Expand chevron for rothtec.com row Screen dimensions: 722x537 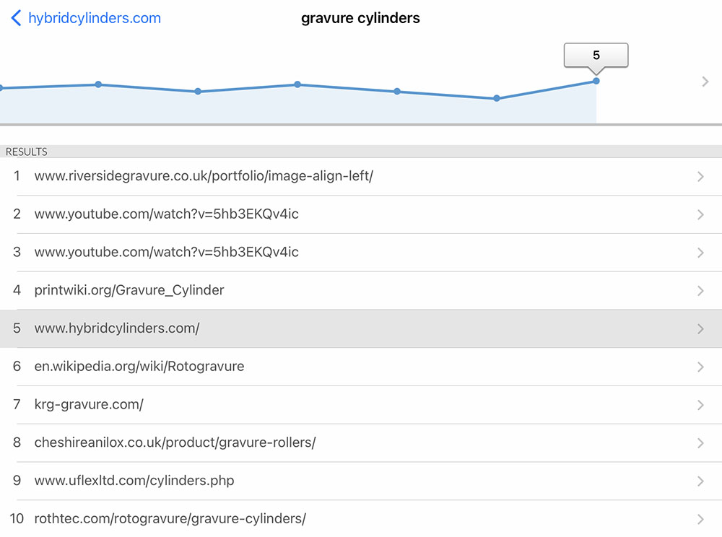(x=700, y=519)
